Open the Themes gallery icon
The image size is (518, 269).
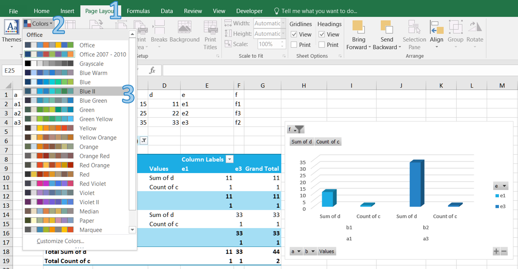click(11, 28)
